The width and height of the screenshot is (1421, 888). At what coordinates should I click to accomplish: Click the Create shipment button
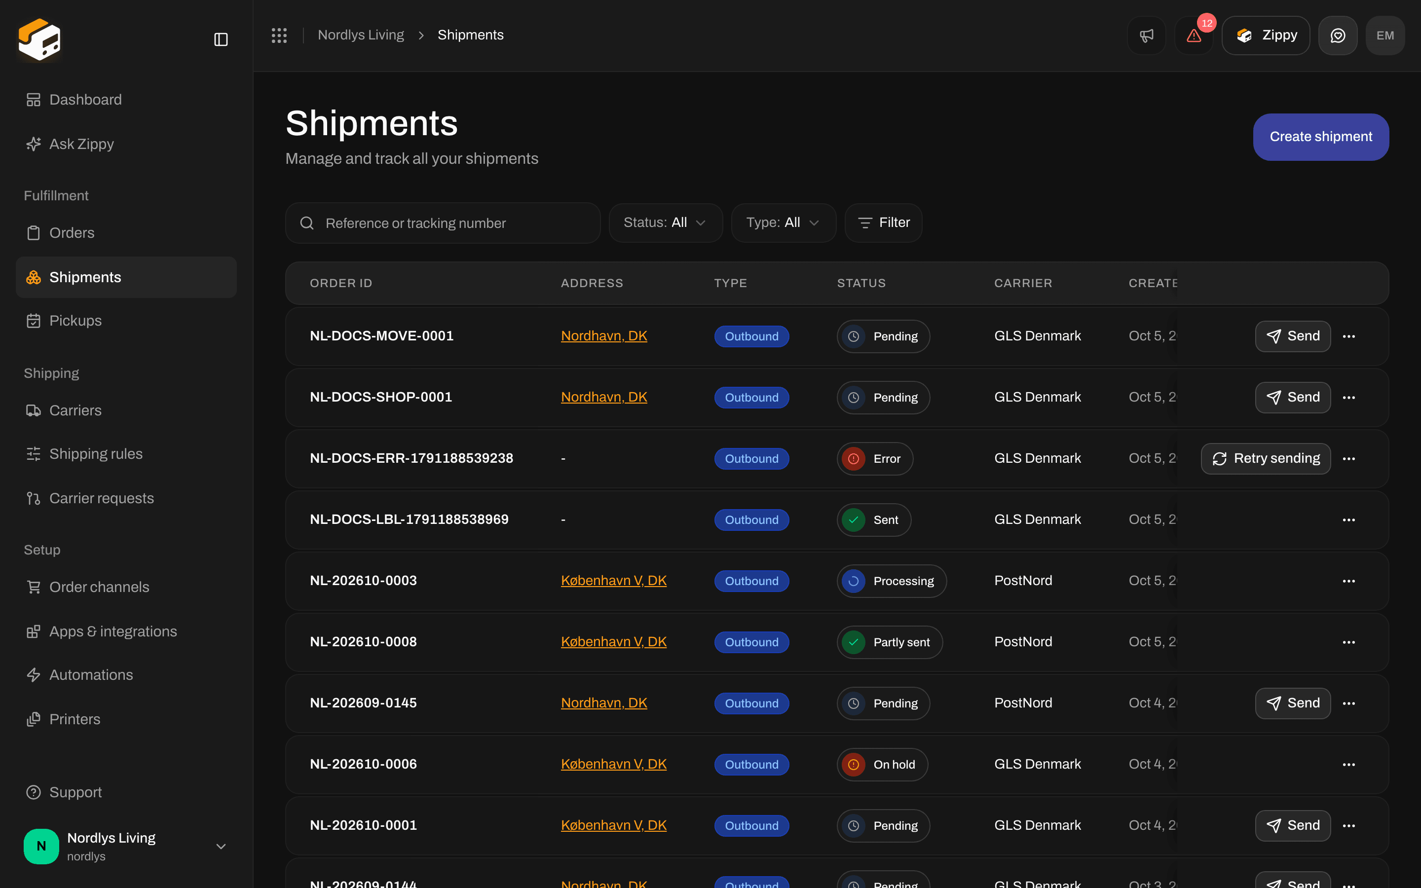[1320, 137]
